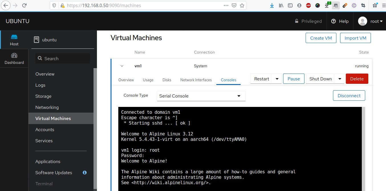Click the Create VM button

pos(321,38)
